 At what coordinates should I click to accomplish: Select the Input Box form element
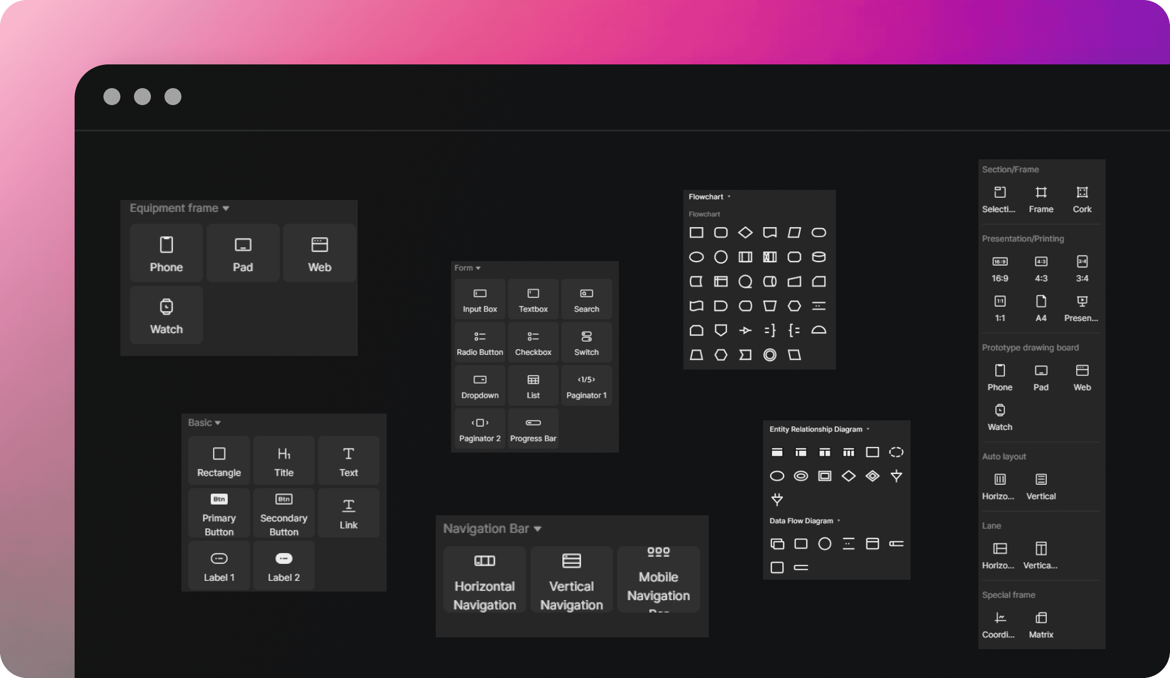click(x=480, y=299)
